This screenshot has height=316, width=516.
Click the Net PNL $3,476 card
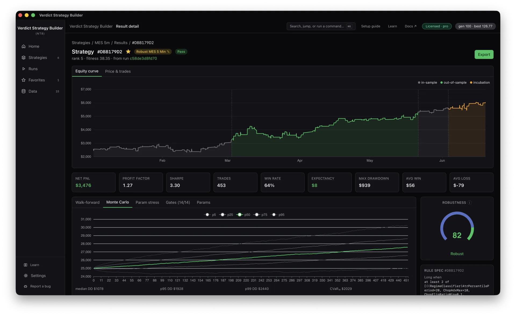point(94,182)
